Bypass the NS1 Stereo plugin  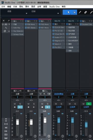26,28
